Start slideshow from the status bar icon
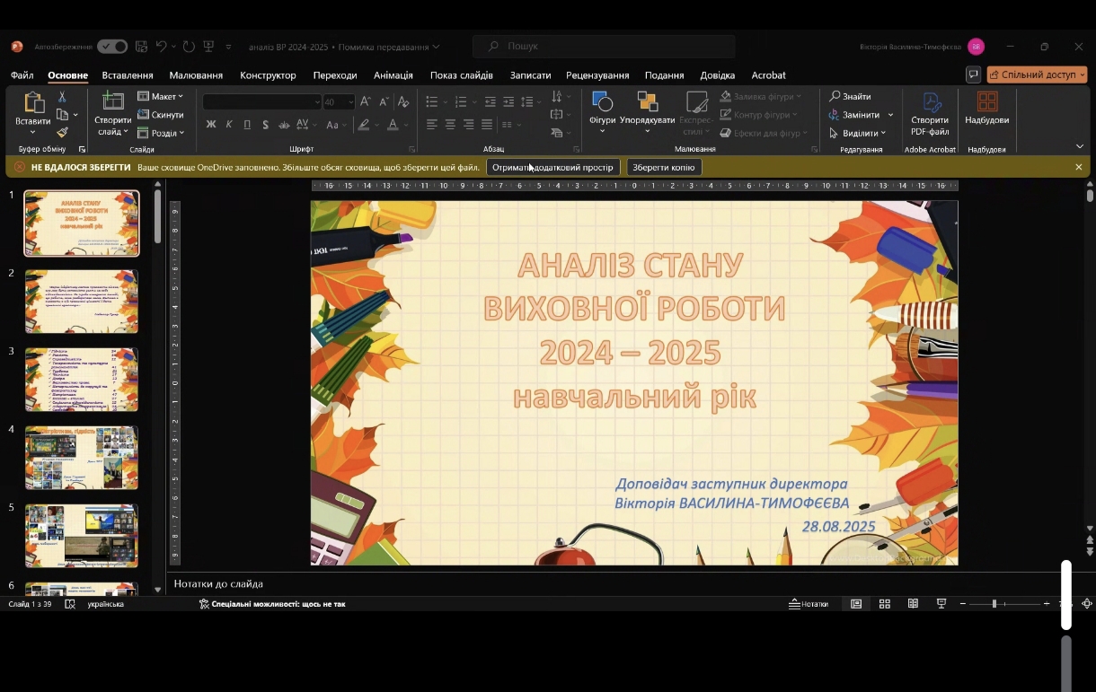Screen dimensions: 1096x692 (x=941, y=604)
